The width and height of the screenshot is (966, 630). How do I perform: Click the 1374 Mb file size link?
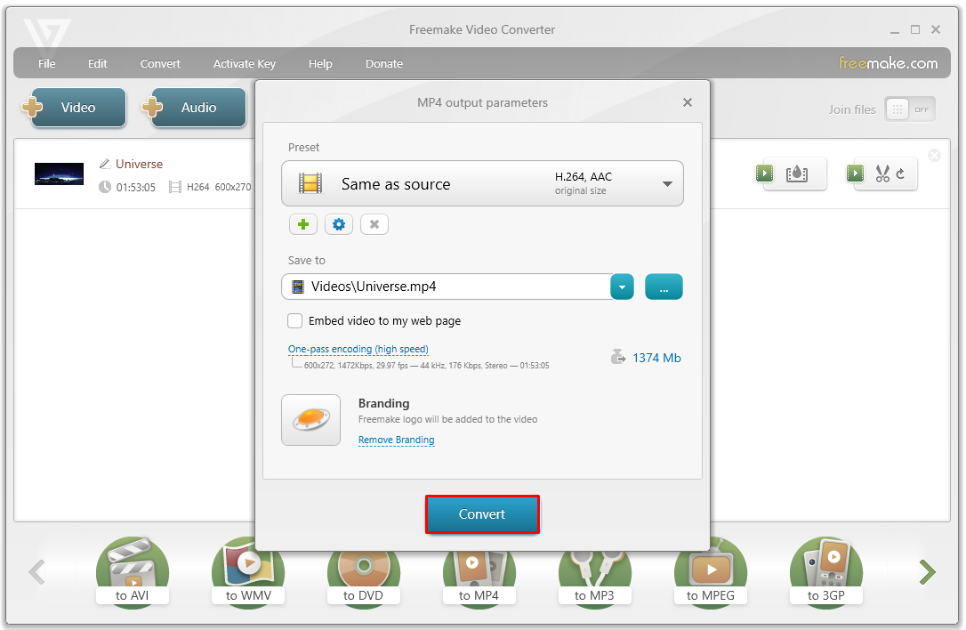click(x=656, y=358)
